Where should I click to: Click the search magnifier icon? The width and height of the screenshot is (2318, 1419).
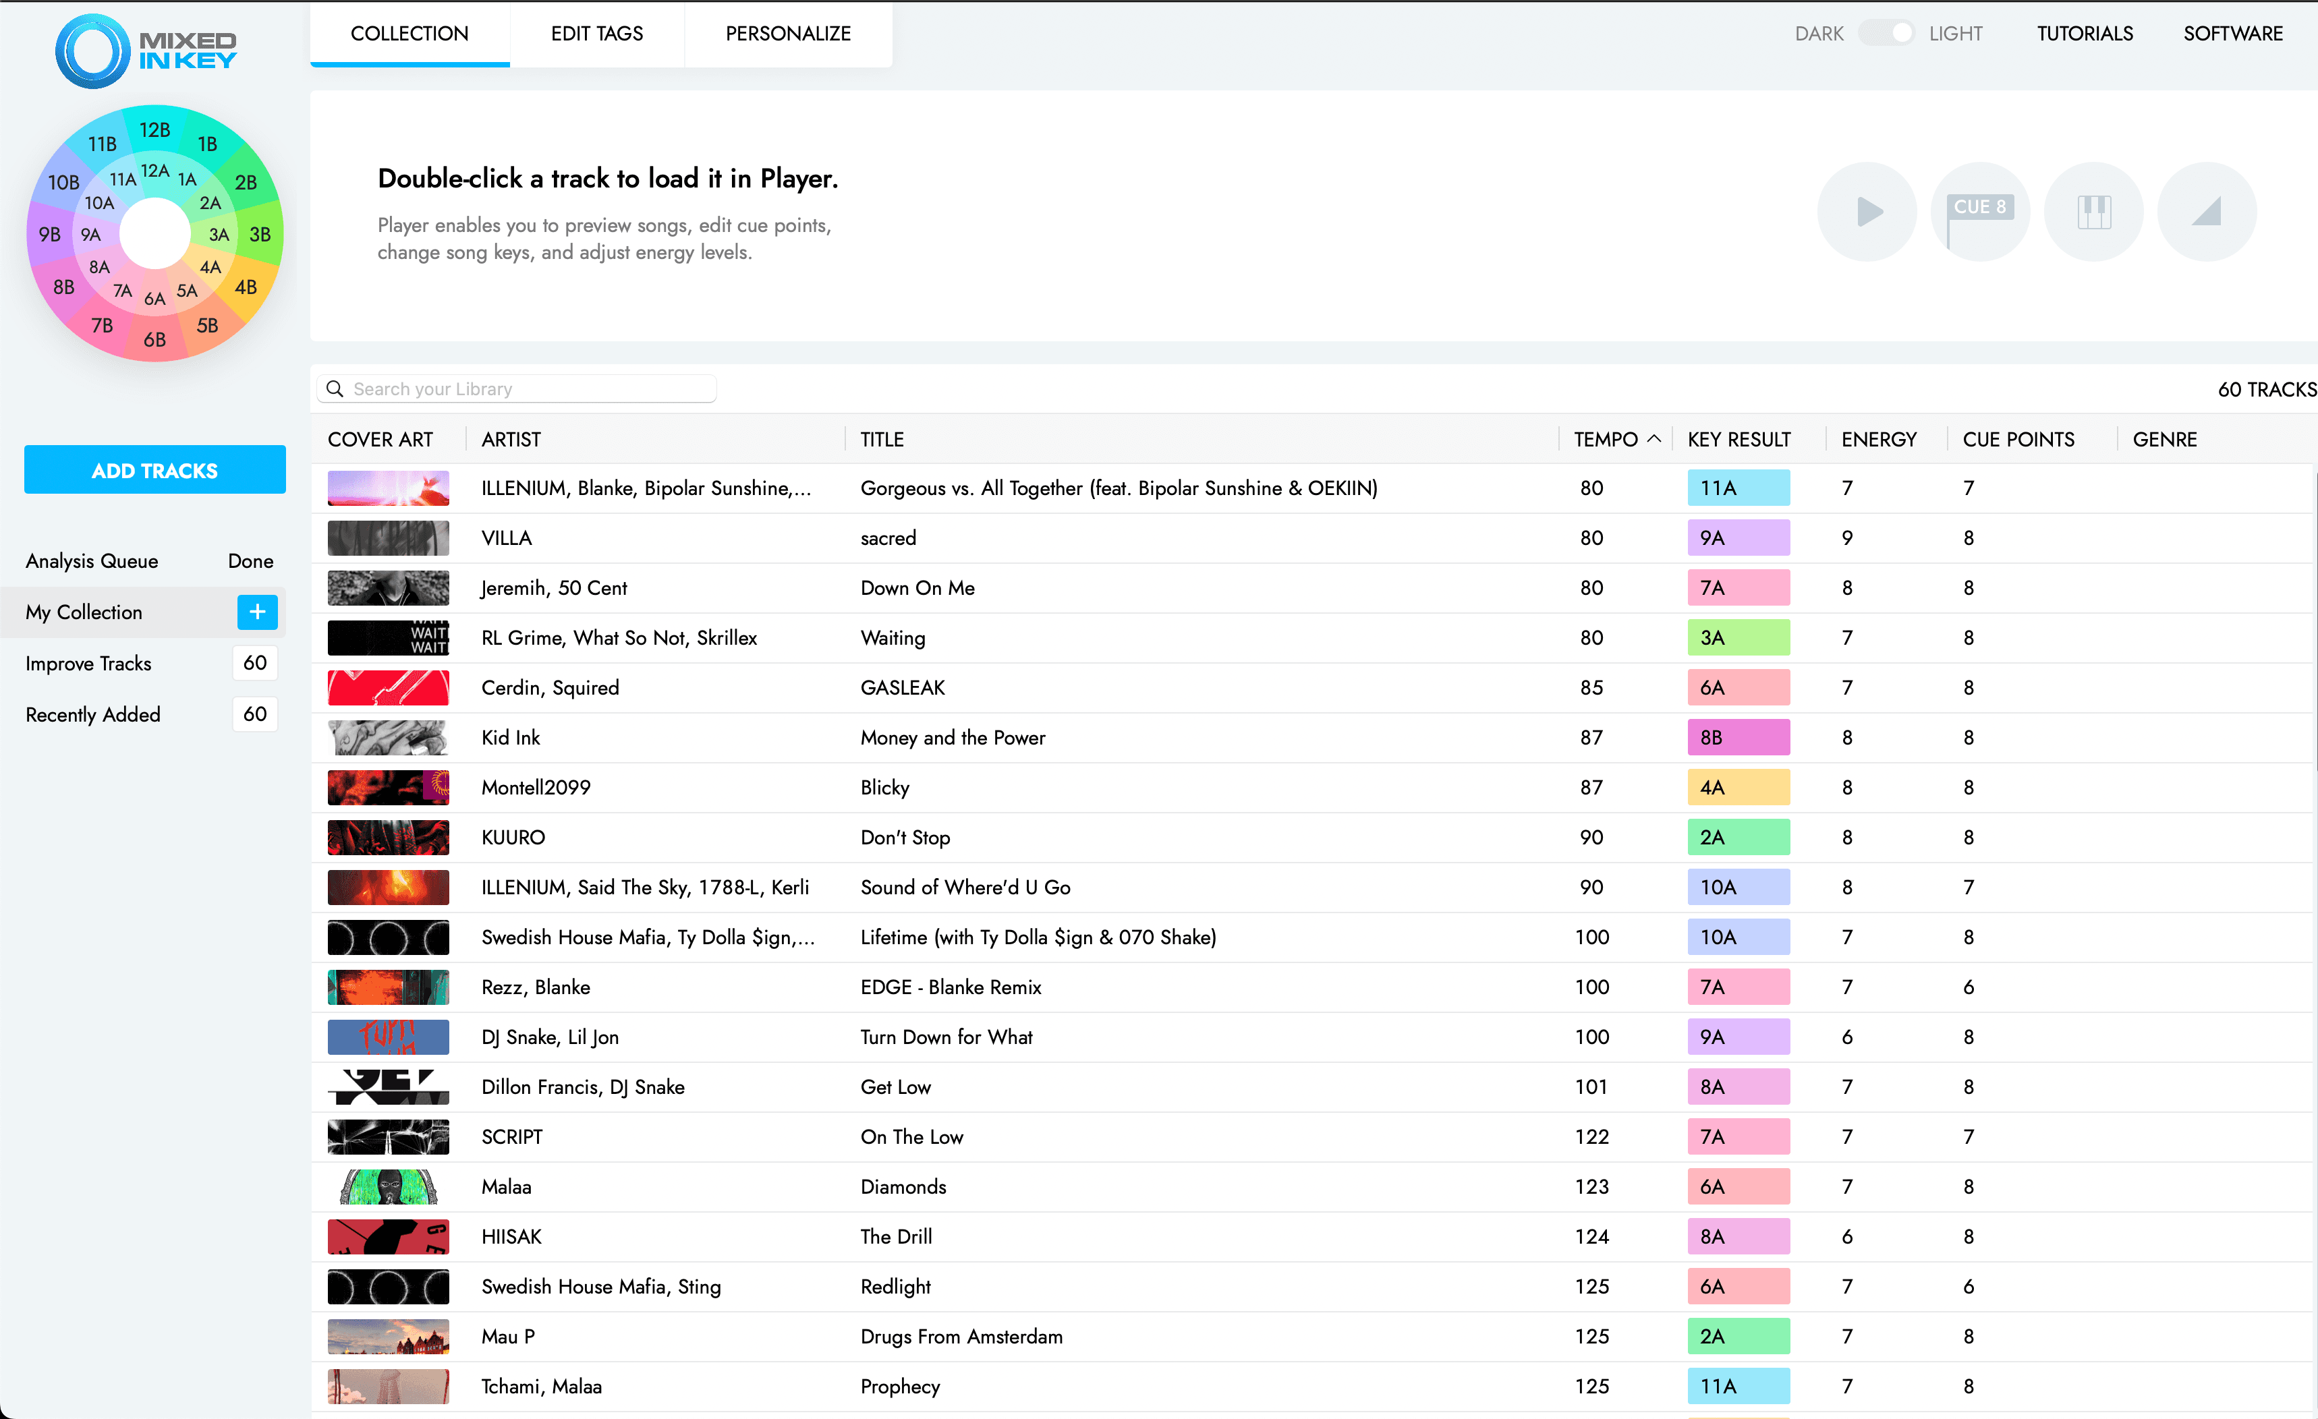tap(334, 389)
